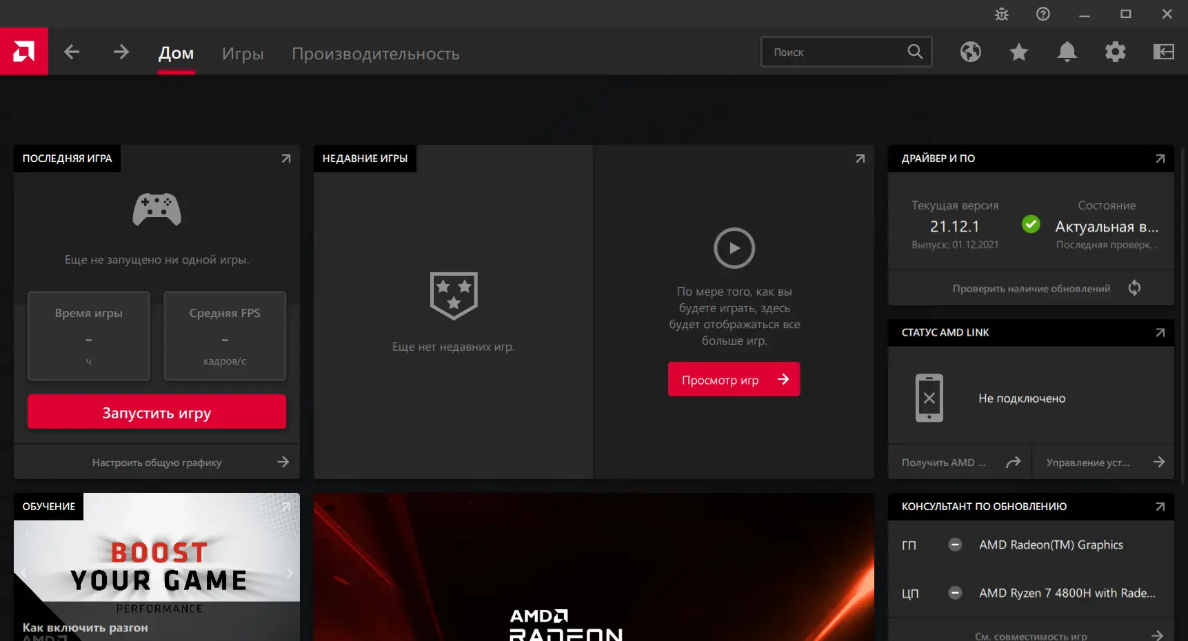Image resolution: width=1188 pixels, height=641 pixels.
Task: Open Radeon settings gear icon
Action: (1115, 52)
